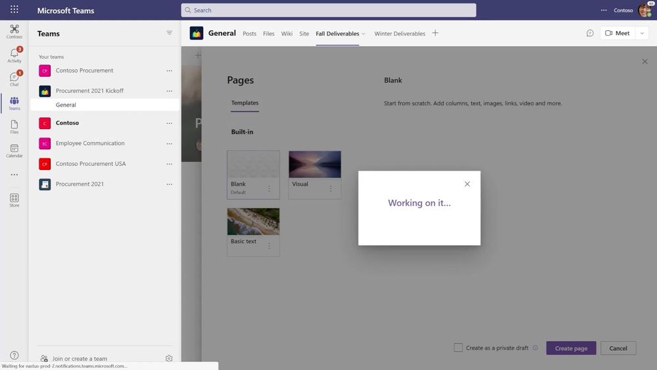Switch to the Posts tab
Screen dimensions: 657x370
pos(249,34)
